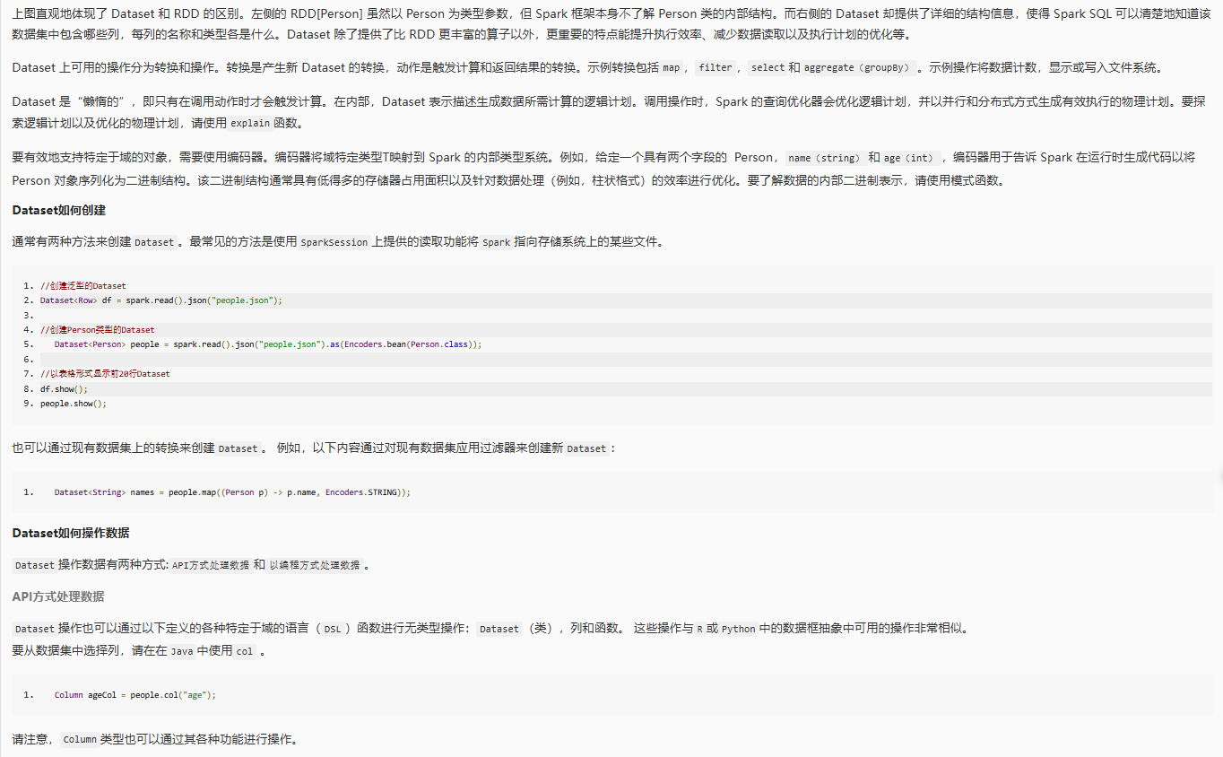1223x757 pixels.
Task: Click the inline code "filter" in transformations list
Action: 716,68
